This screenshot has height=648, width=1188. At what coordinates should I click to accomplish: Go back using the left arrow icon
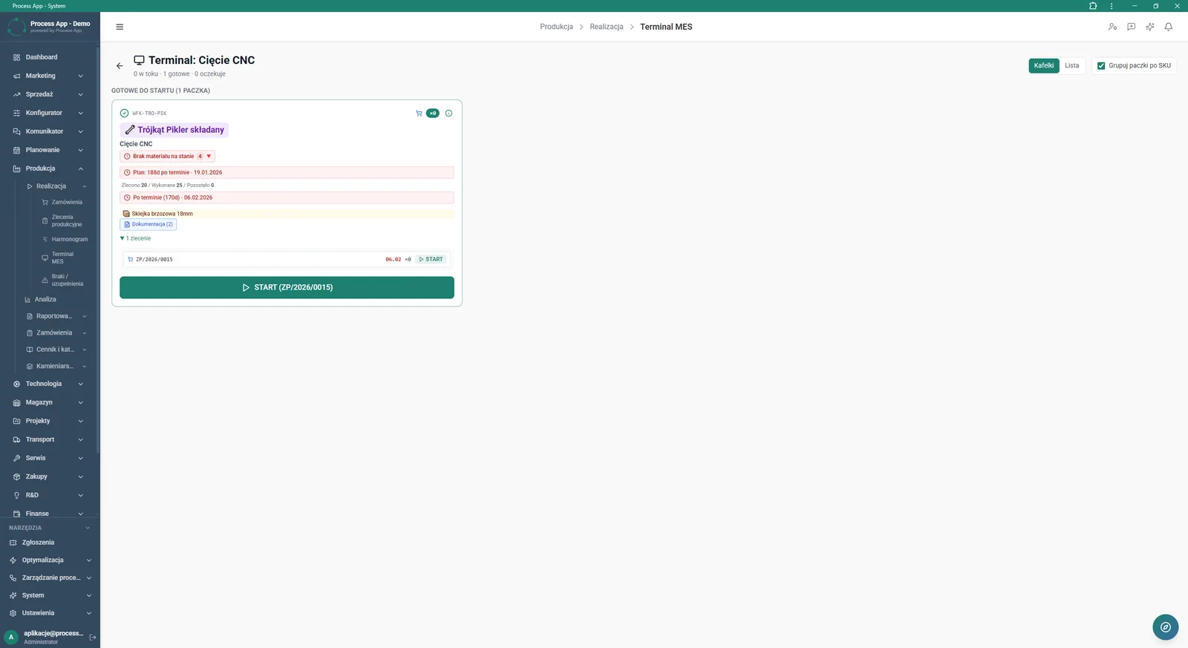point(120,66)
